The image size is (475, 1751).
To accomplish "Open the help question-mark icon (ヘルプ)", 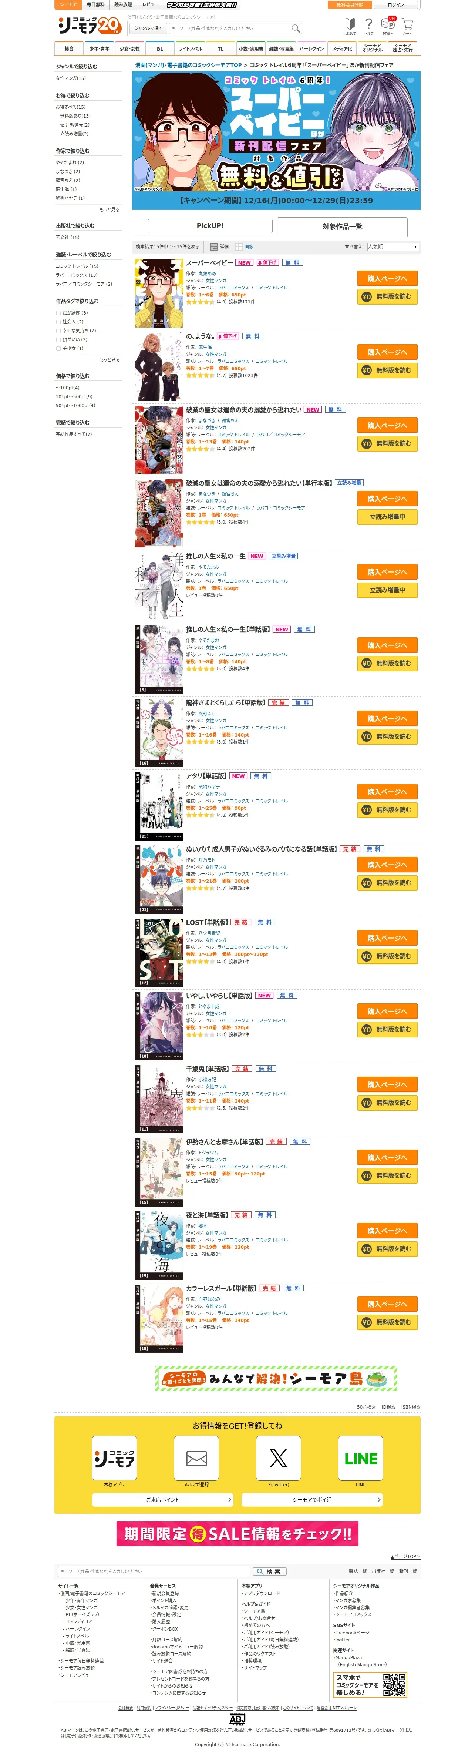I will click(369, 25).
